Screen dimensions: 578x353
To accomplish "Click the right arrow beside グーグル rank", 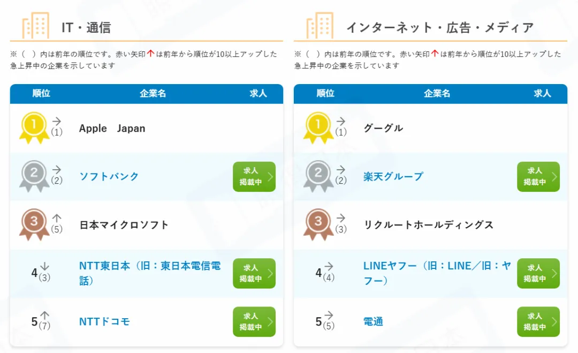I will click(340, 121).
